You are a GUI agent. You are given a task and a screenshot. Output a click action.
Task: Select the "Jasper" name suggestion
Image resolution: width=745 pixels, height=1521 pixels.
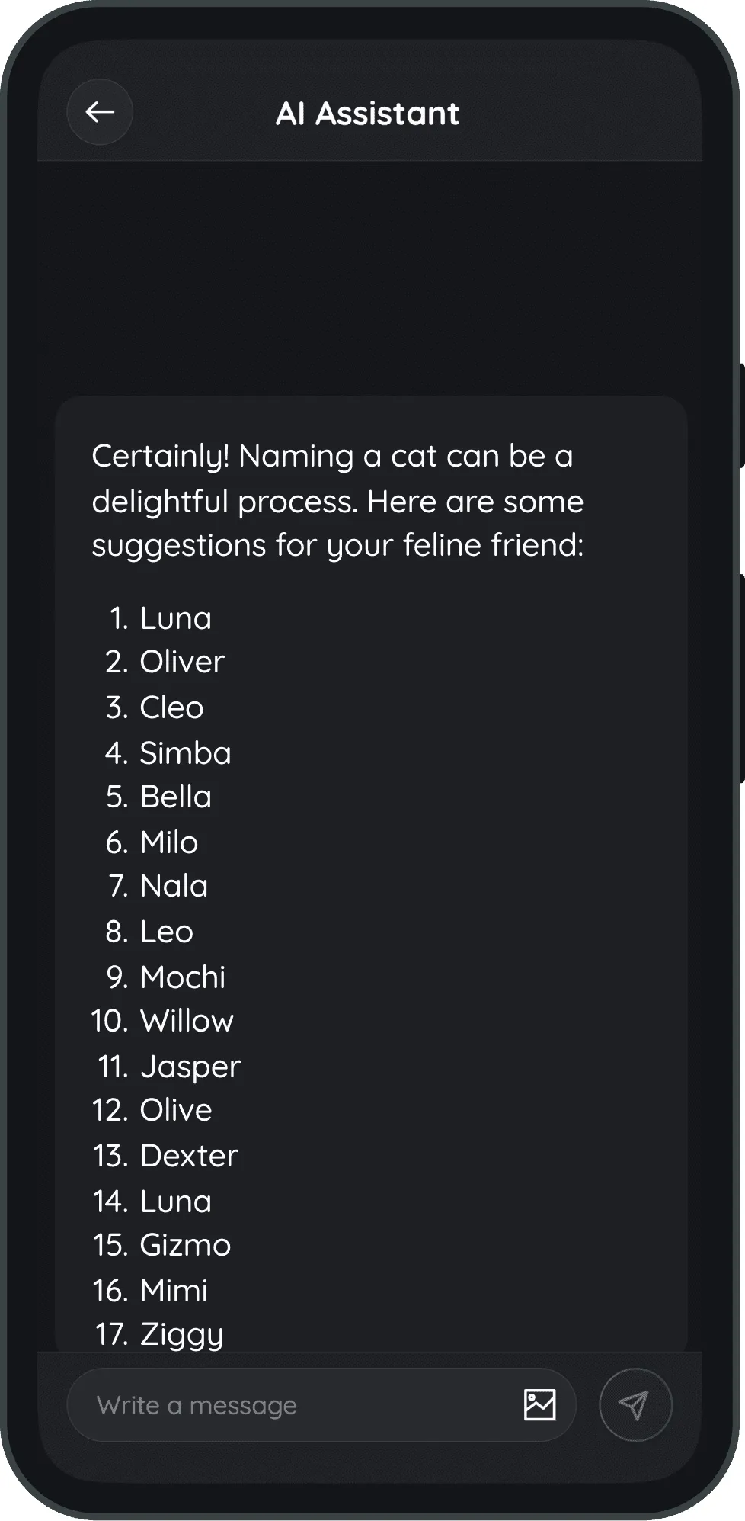click(190, 1067)
